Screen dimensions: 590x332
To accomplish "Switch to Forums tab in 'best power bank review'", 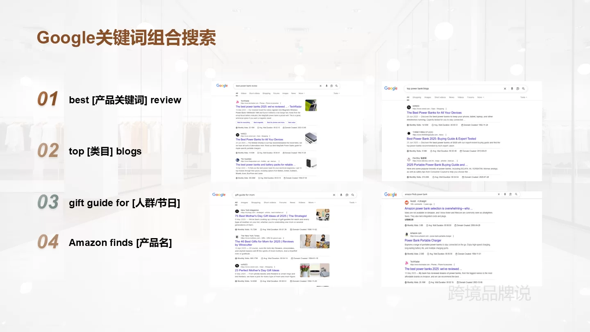I will click(276, 93).
